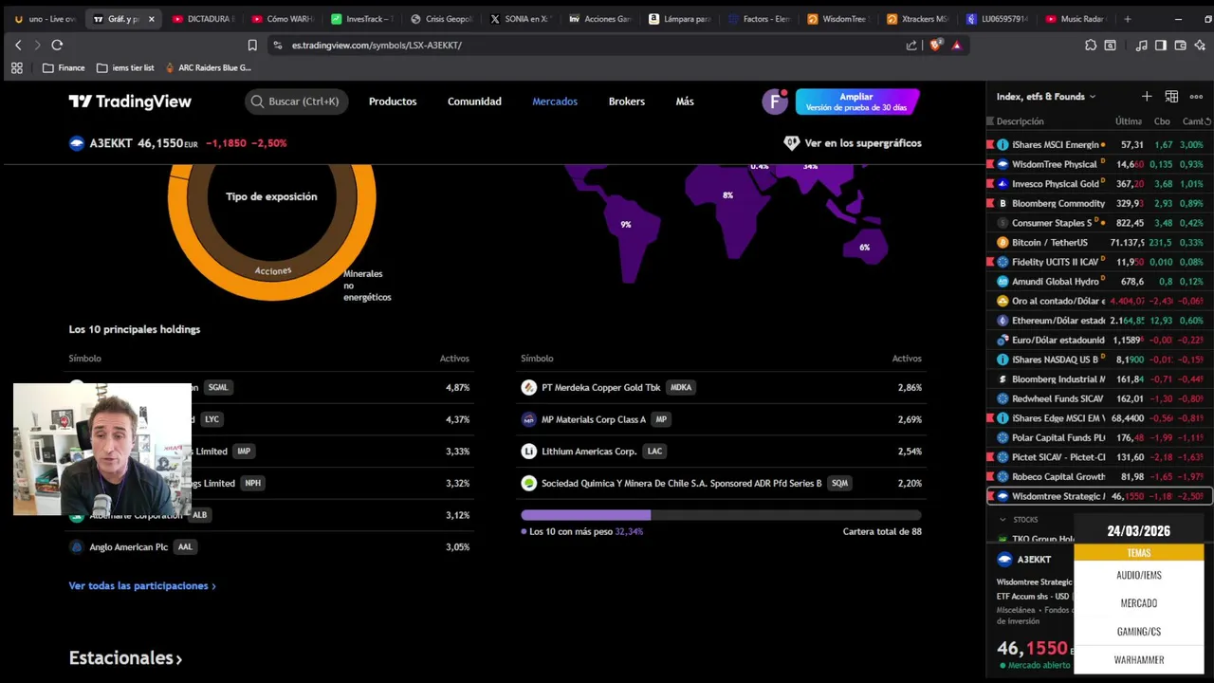Toggle the flag on Pictet SICAV row
Screen dimensions: 1214x683
coord(990,457)
